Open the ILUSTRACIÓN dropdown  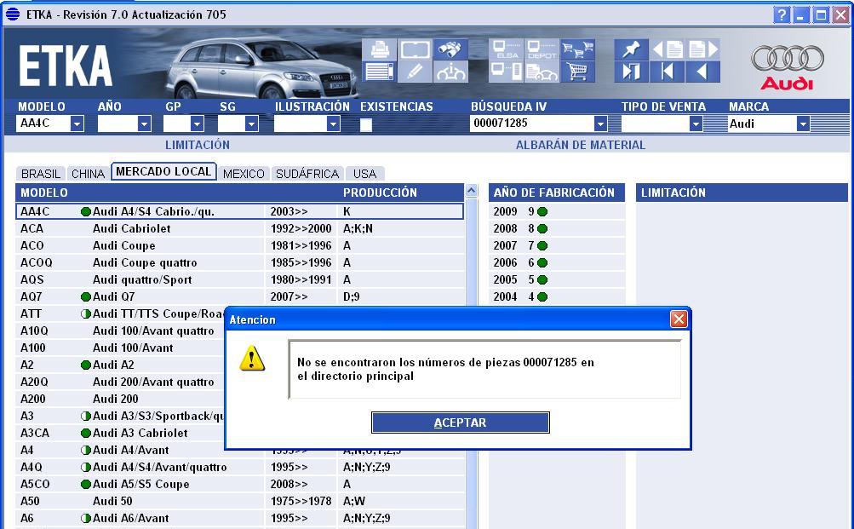coord(333,124)
